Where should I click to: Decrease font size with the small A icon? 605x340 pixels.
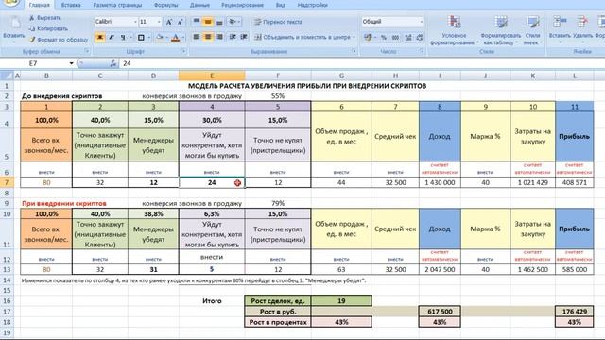180,22
